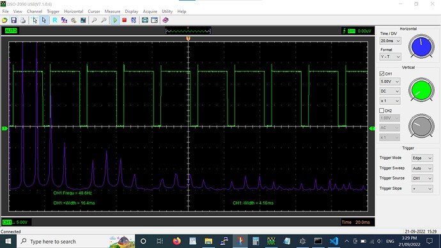Screen dimensions: 441x248
Task: Click the green CH1 vertical knob
Action: tap(421, 90)
